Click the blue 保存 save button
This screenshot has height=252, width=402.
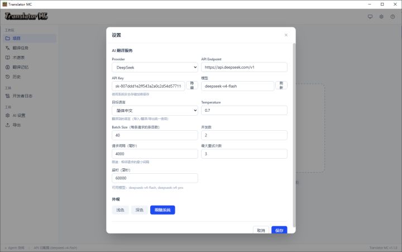279,230
